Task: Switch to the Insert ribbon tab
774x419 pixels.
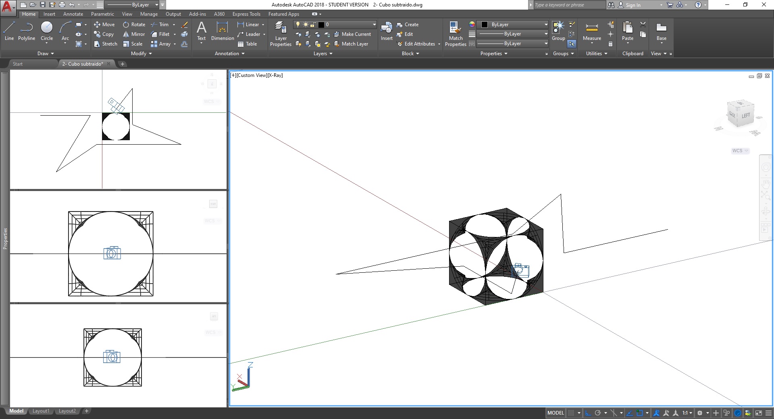Action: tap(50, 14)
